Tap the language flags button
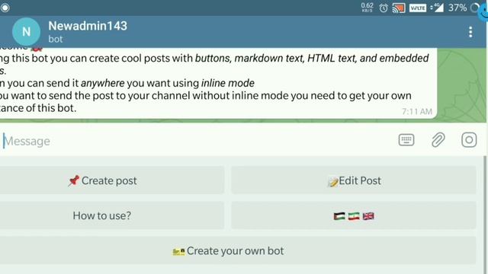Viewport: 488px width, 274px height. click(354, 215)
